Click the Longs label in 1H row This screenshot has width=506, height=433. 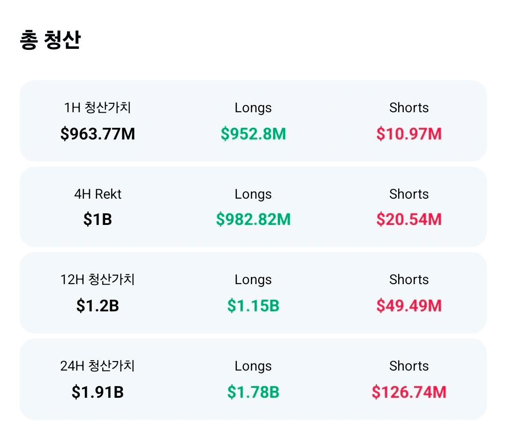tap(253, 108)
